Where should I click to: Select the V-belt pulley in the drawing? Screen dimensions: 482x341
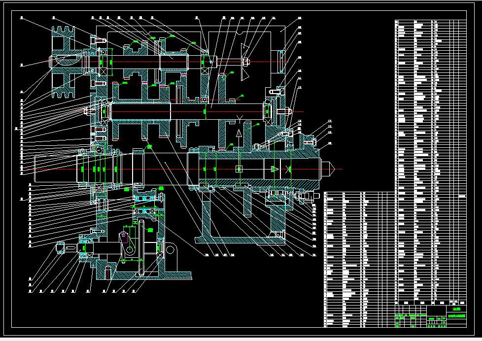[x=64, y=62]
